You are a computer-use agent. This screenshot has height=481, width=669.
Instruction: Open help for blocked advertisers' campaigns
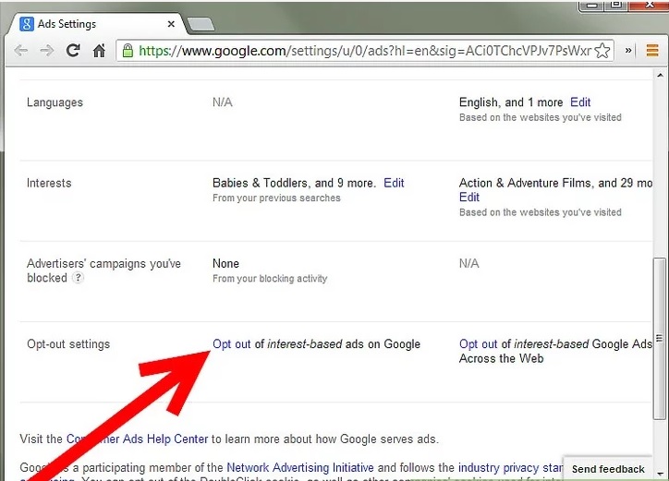coord(78,278)
